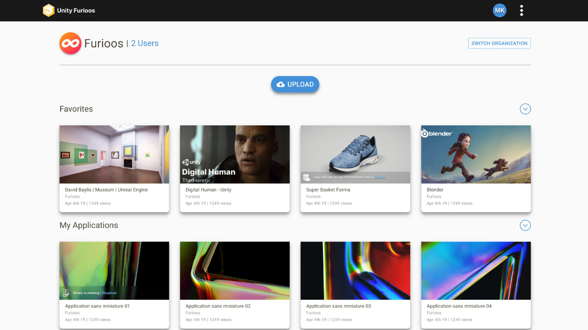
Task: Click the Furioos infinity organization logo
Action: point(70,43)
